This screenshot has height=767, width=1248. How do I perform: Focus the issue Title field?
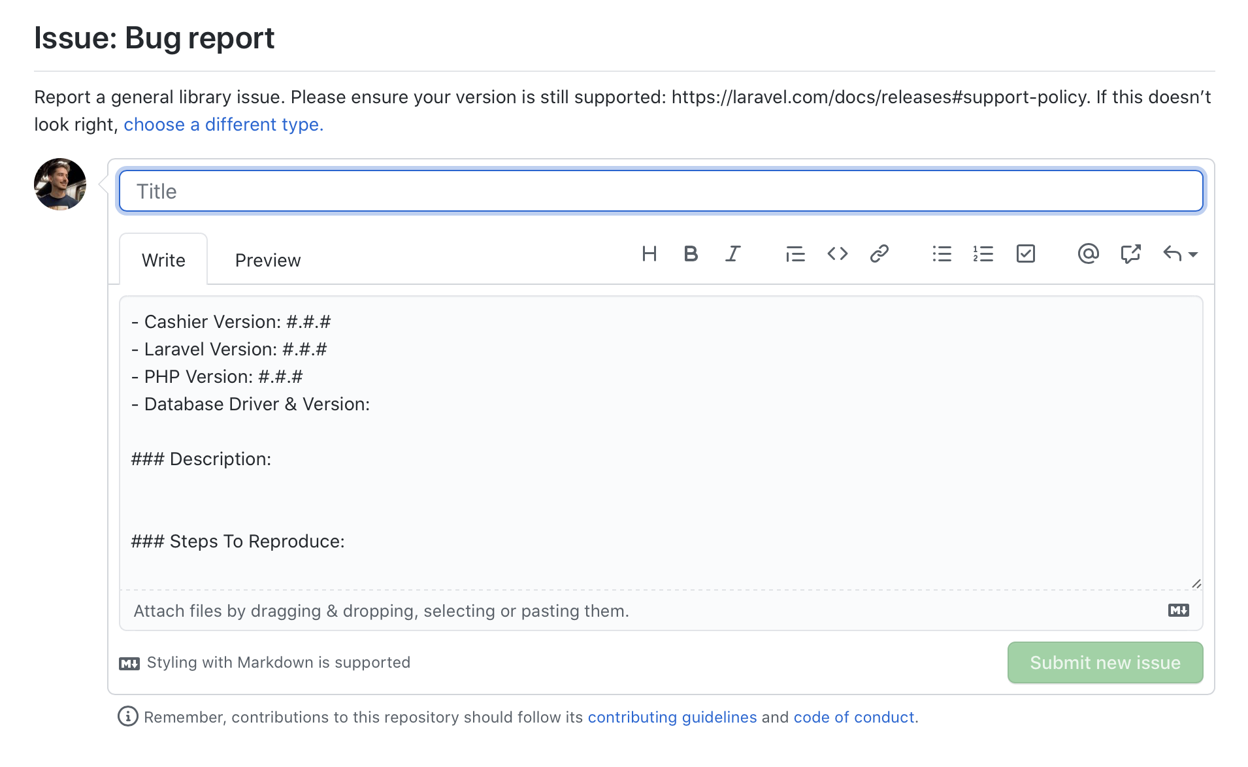[660, 190]
